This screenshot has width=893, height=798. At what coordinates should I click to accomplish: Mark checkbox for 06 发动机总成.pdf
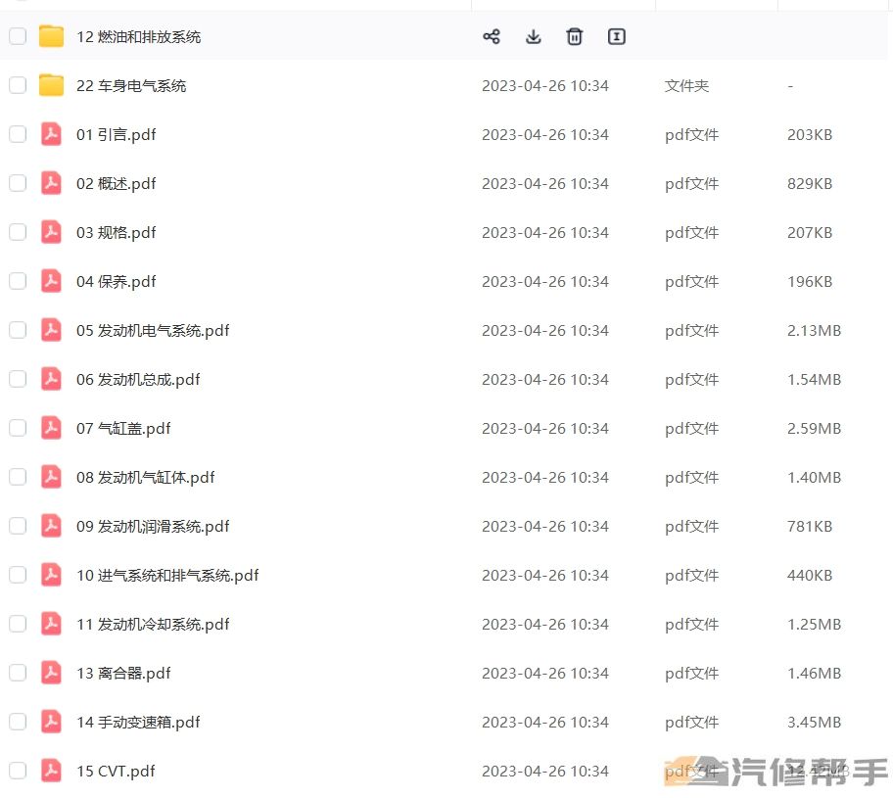tap(18, 379)
